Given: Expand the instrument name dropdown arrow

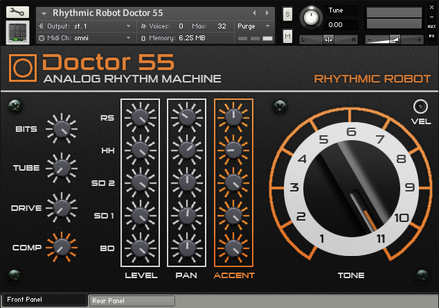Looking at the screenshot, I should [x=44, y=13].
